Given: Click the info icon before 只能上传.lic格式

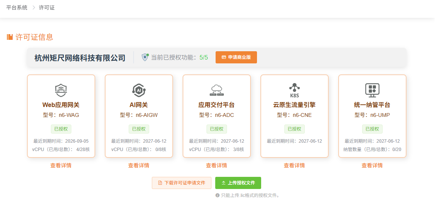Looking at the screenshot, I should pos(217,195).
